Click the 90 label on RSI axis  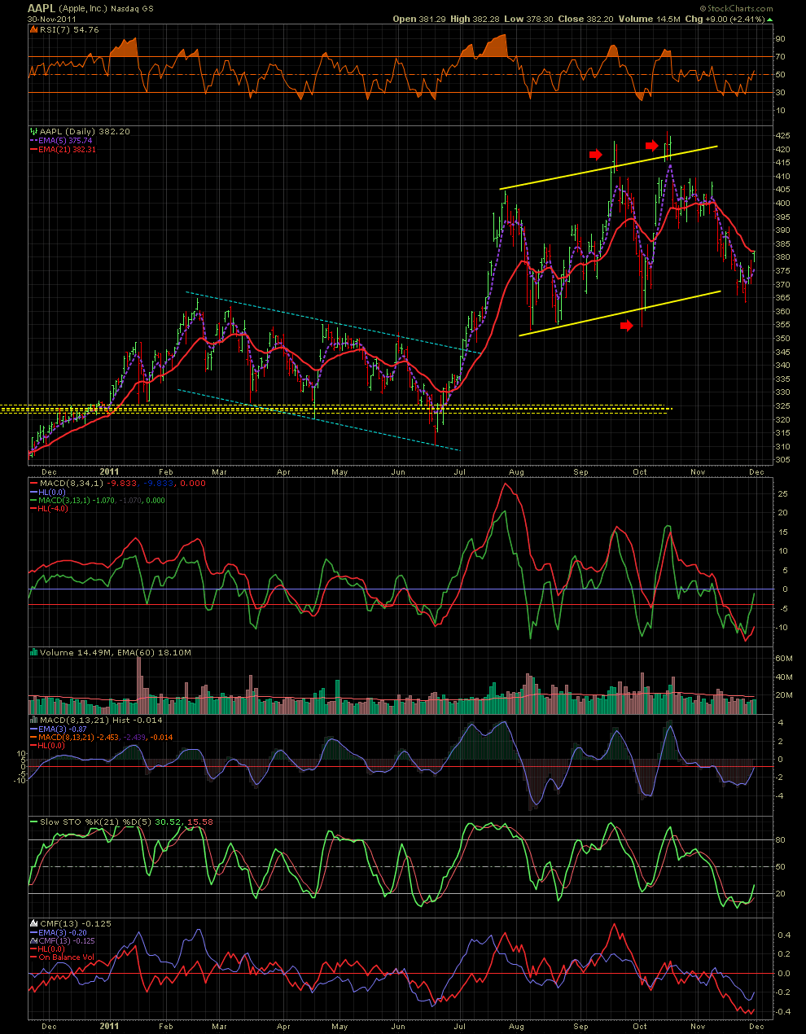click(780, 39)
